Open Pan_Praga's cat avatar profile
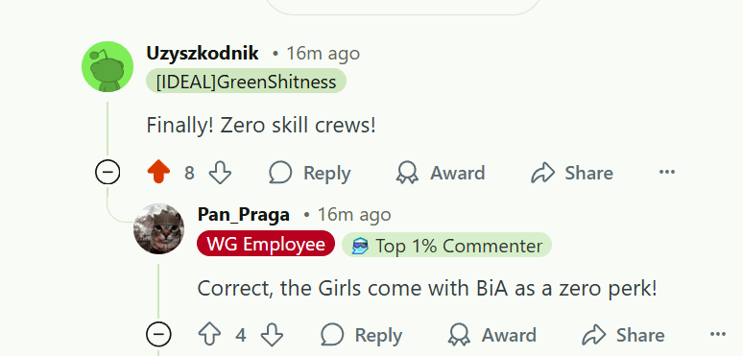The image size is (743, 356). pos(158,228)
